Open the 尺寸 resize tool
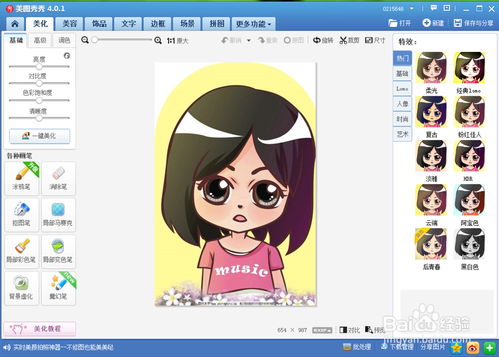This screenshot has width=499, height=357. (375, 40)
